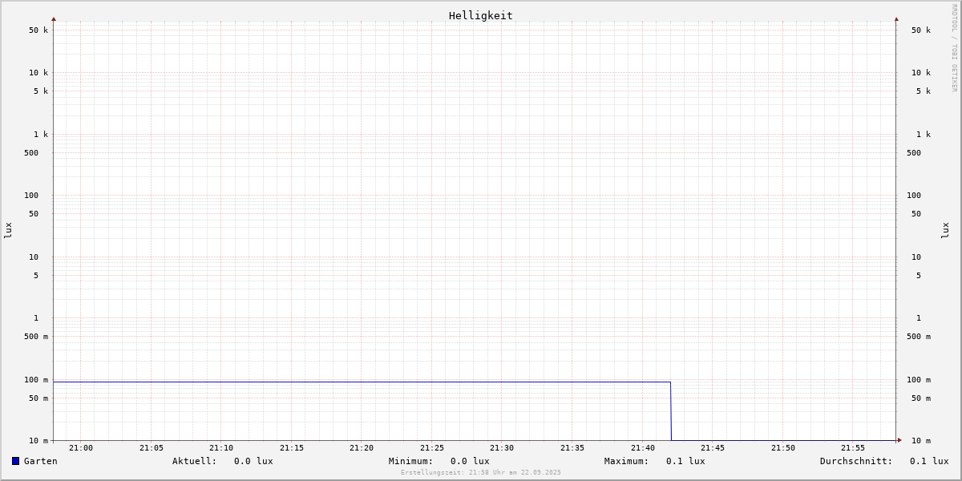Screen dimensions: 962x481
Task: Click the "lux" unit label on left side
Action: [8, 230]
